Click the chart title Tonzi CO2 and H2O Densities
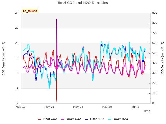 click(83, 3)
